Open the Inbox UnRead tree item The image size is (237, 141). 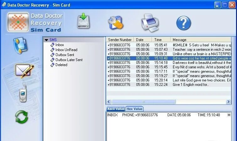tap(66, 50)
